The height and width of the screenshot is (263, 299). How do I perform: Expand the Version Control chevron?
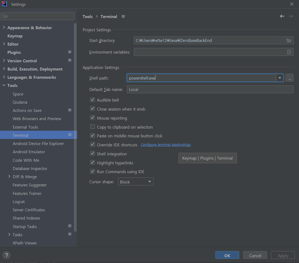click(x=4, y=60)
